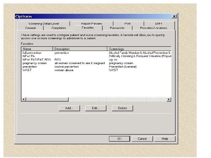This screenshot has height=158, width=211.
Task: Click the 'routine prevention' description cell
Action: [x=67, y=67]
